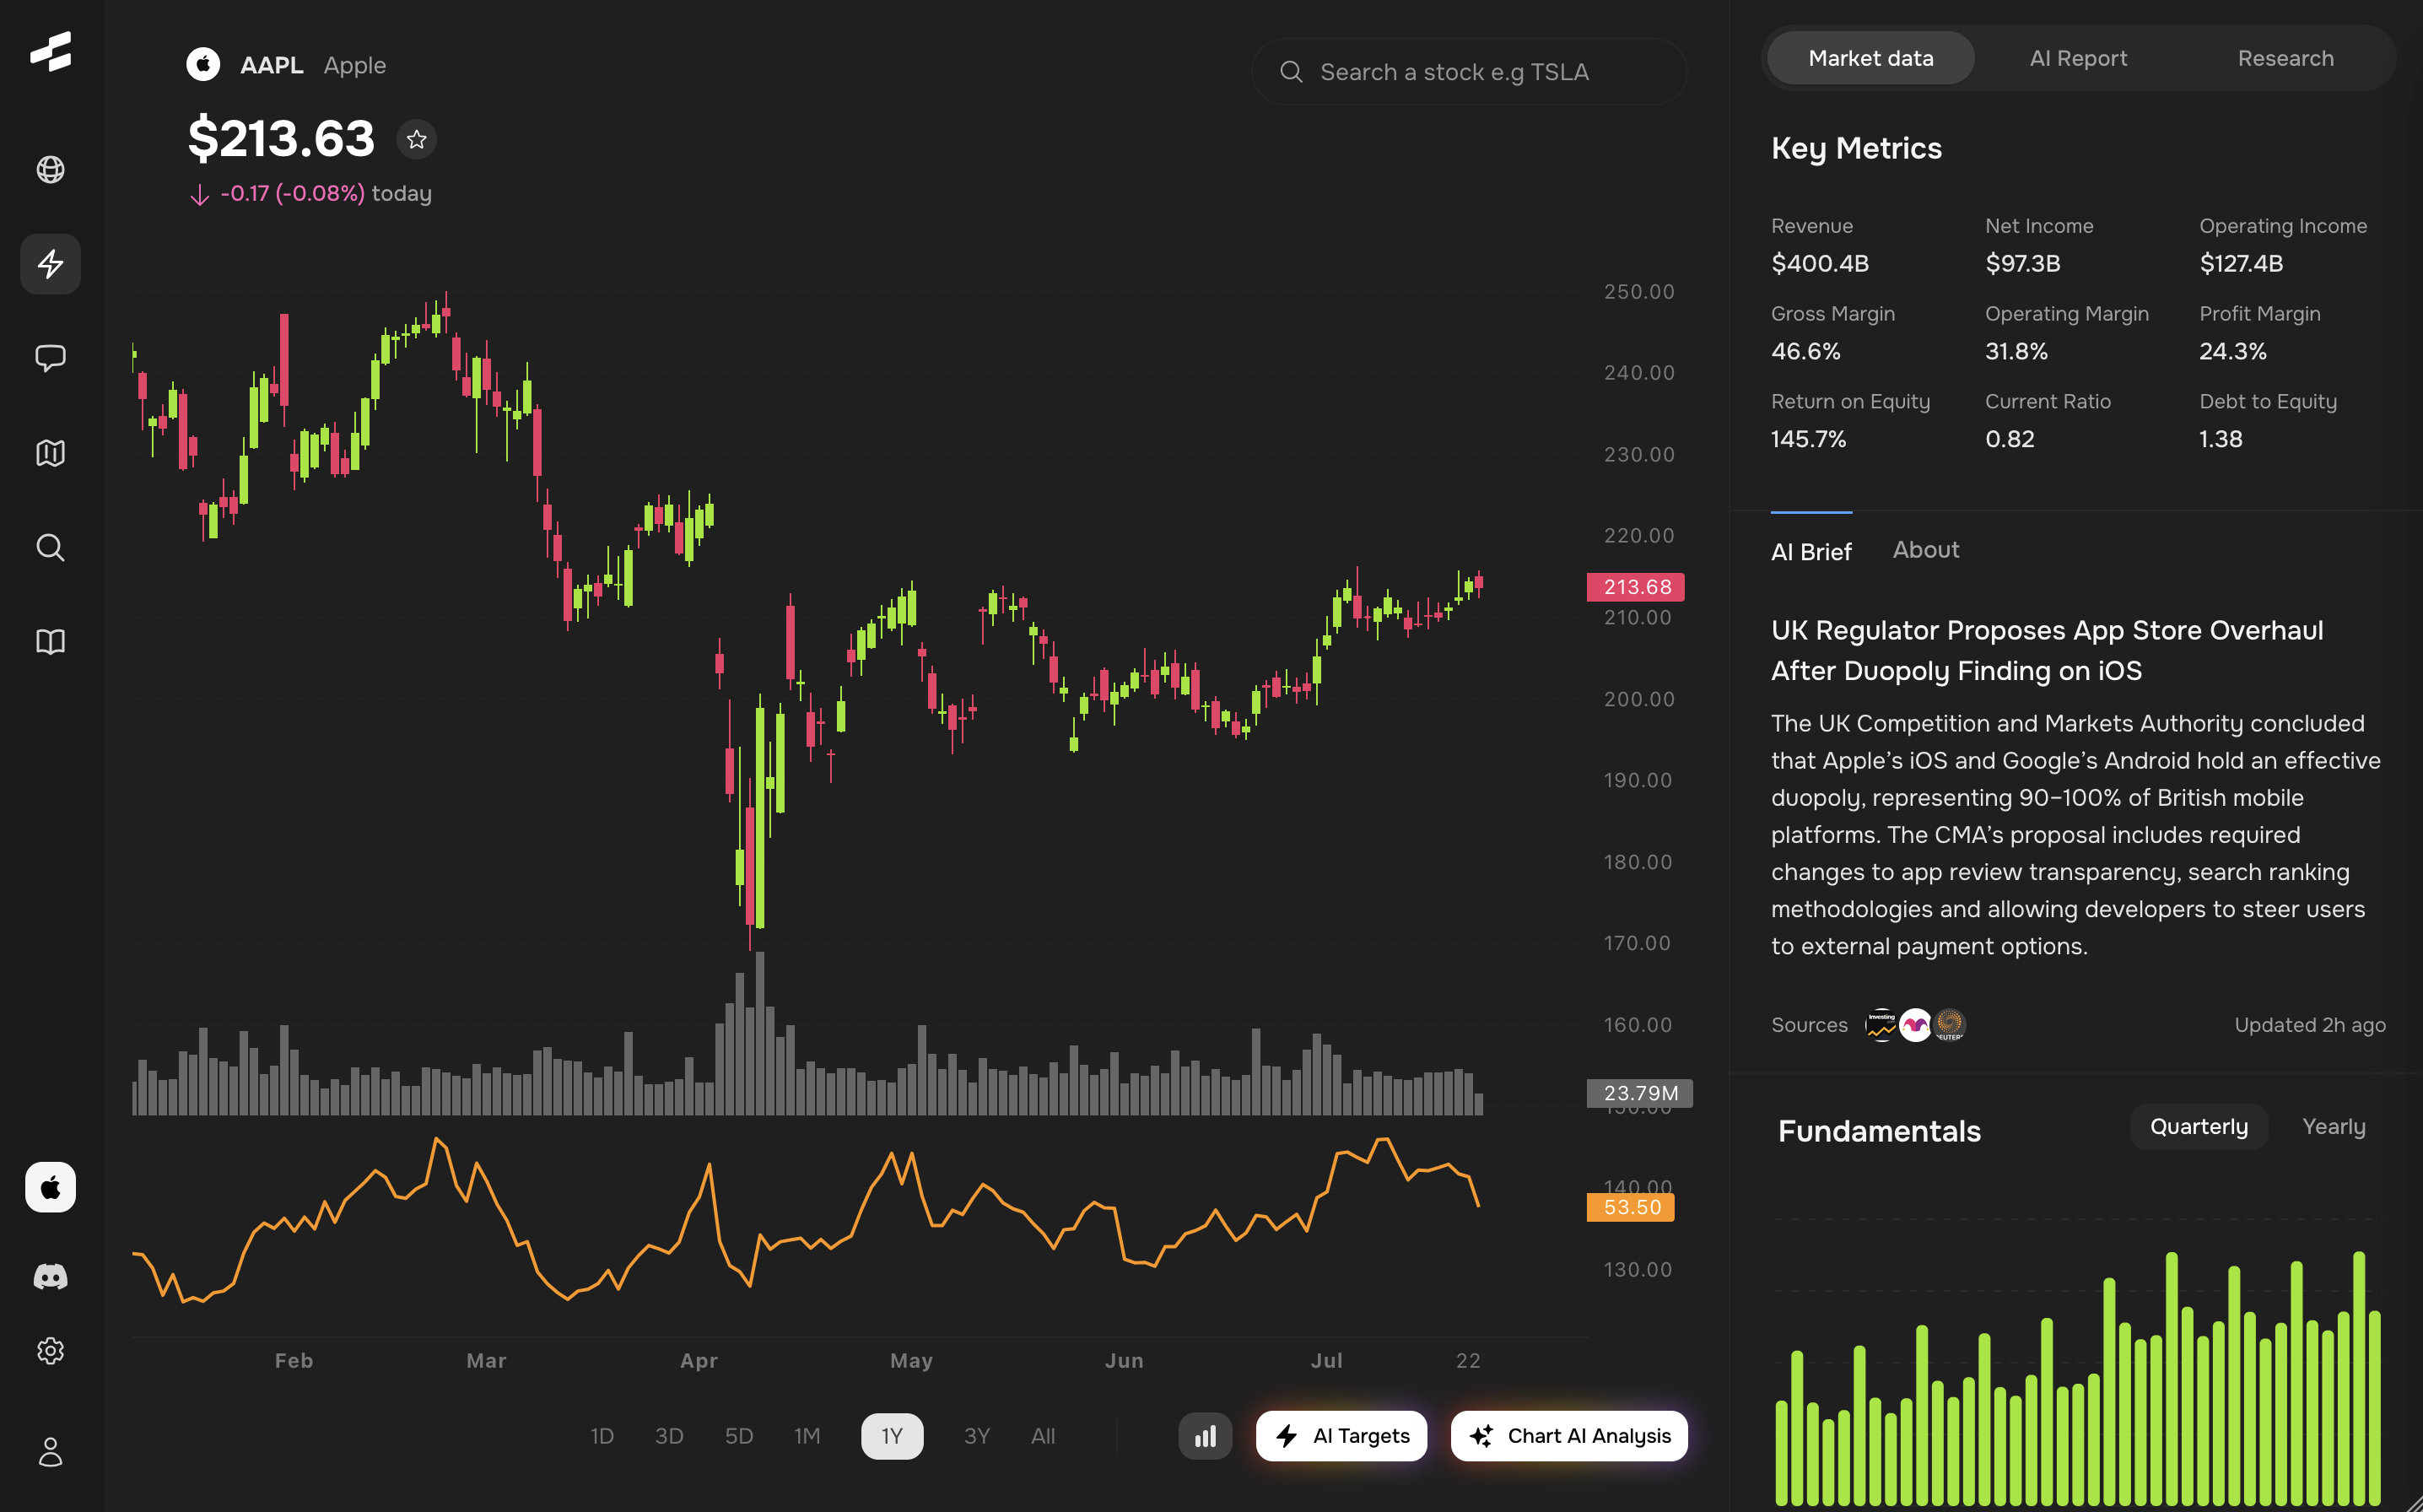Image resolution: width=2423 pixels, height=1512 pixels.
Task: Click the Net Income $97.3B value
Action: 2022,264
